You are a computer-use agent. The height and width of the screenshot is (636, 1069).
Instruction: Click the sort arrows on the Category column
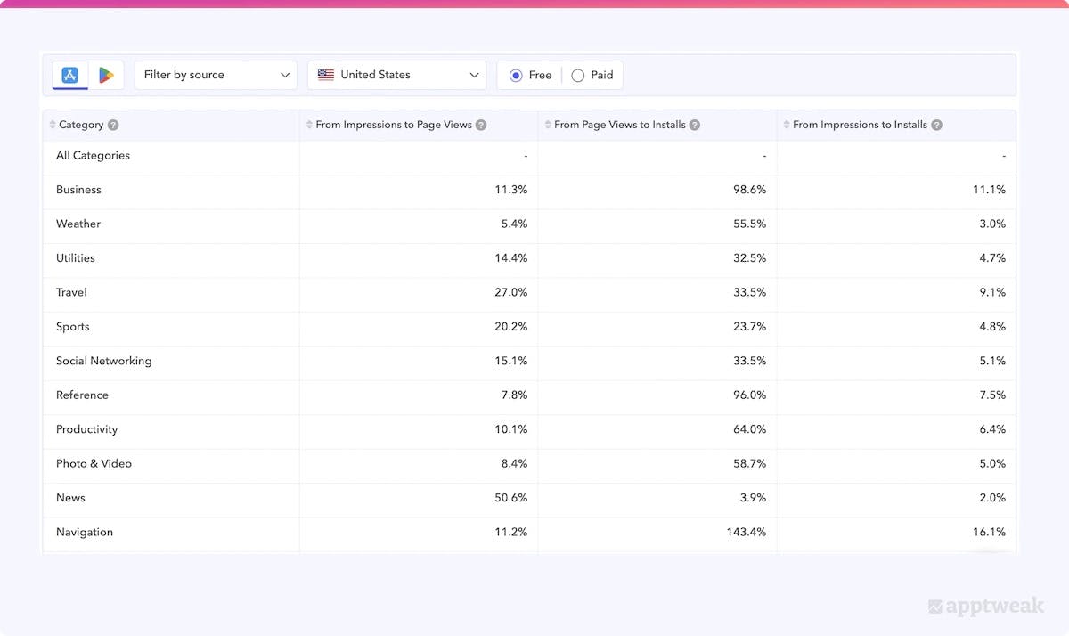point(52,125)
